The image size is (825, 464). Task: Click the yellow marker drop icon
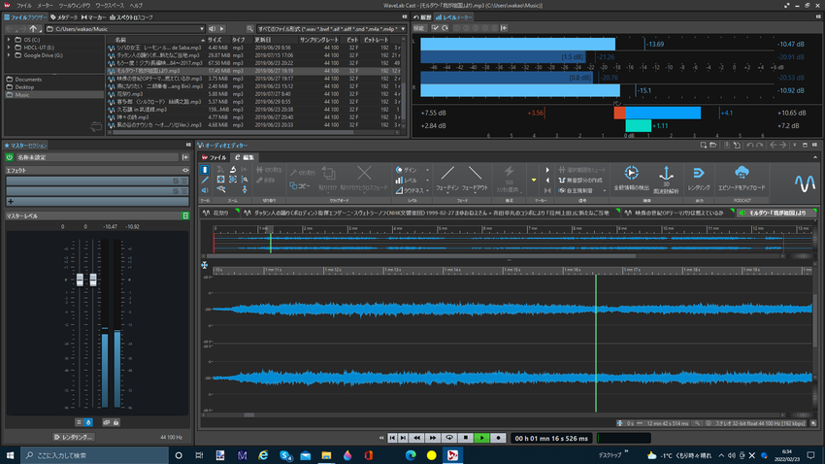[534, 180]
